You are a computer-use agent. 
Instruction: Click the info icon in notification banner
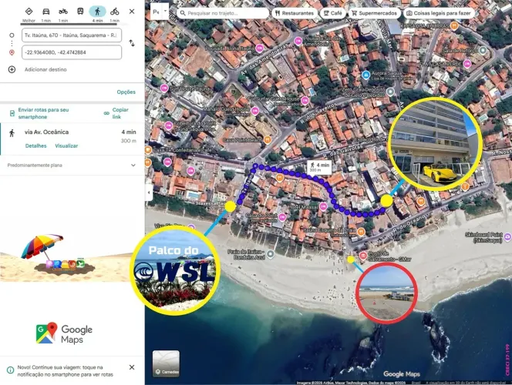pos(11,370)
